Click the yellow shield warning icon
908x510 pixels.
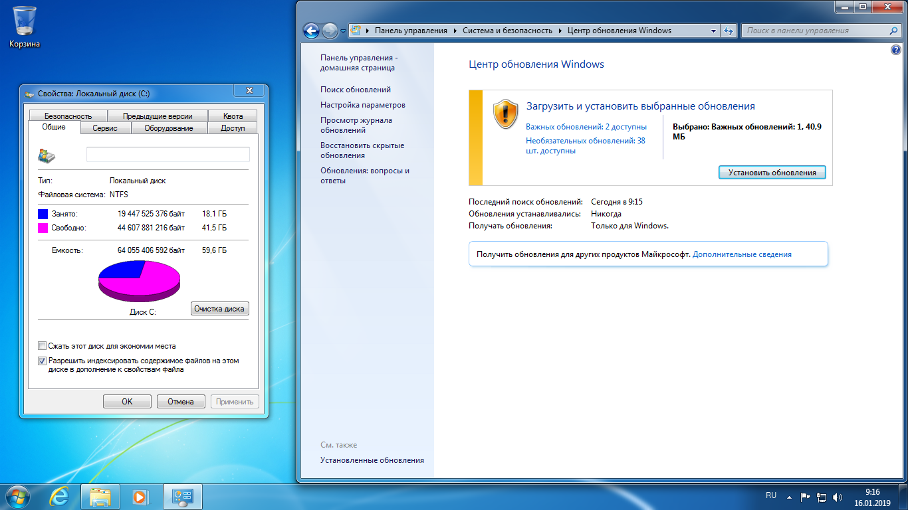point(505,114)
